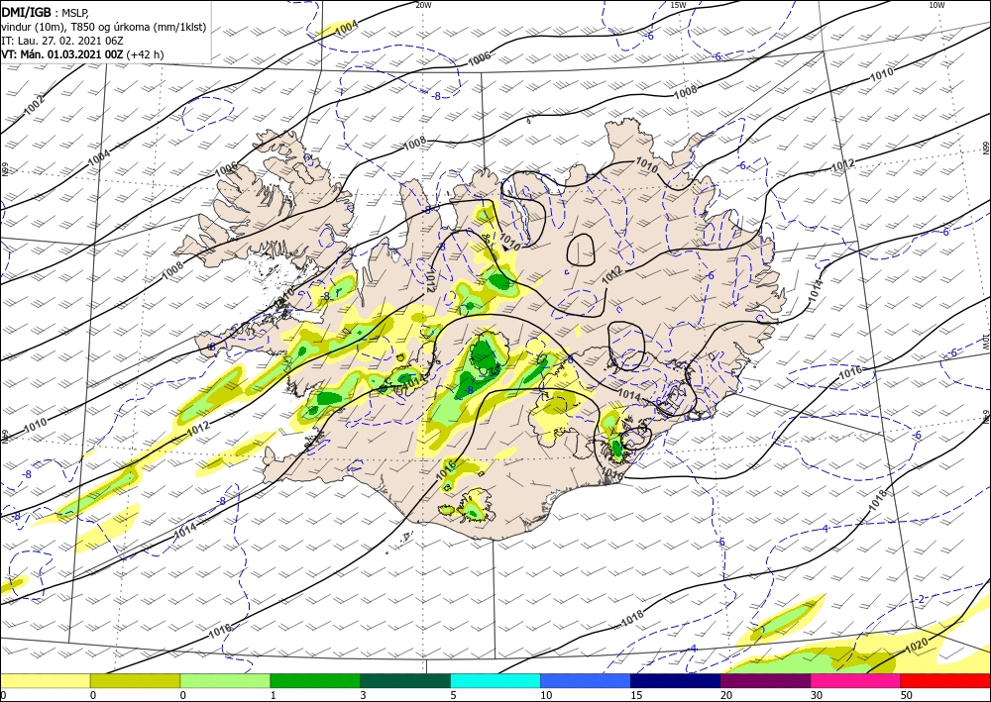The width and height of the screenshot is (991, 702).
Task: Click the magenta pink legend swatch
Action: click(856, 680)
